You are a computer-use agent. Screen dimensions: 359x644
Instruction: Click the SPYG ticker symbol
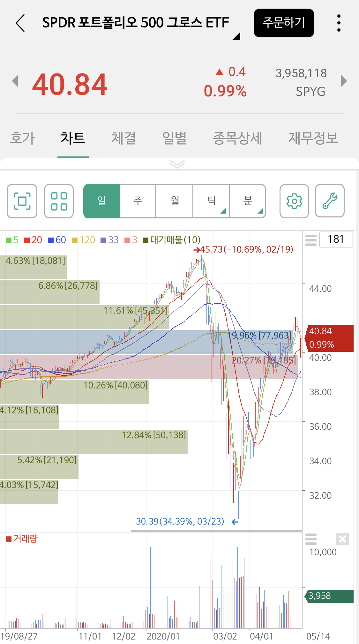click(310, 92)
